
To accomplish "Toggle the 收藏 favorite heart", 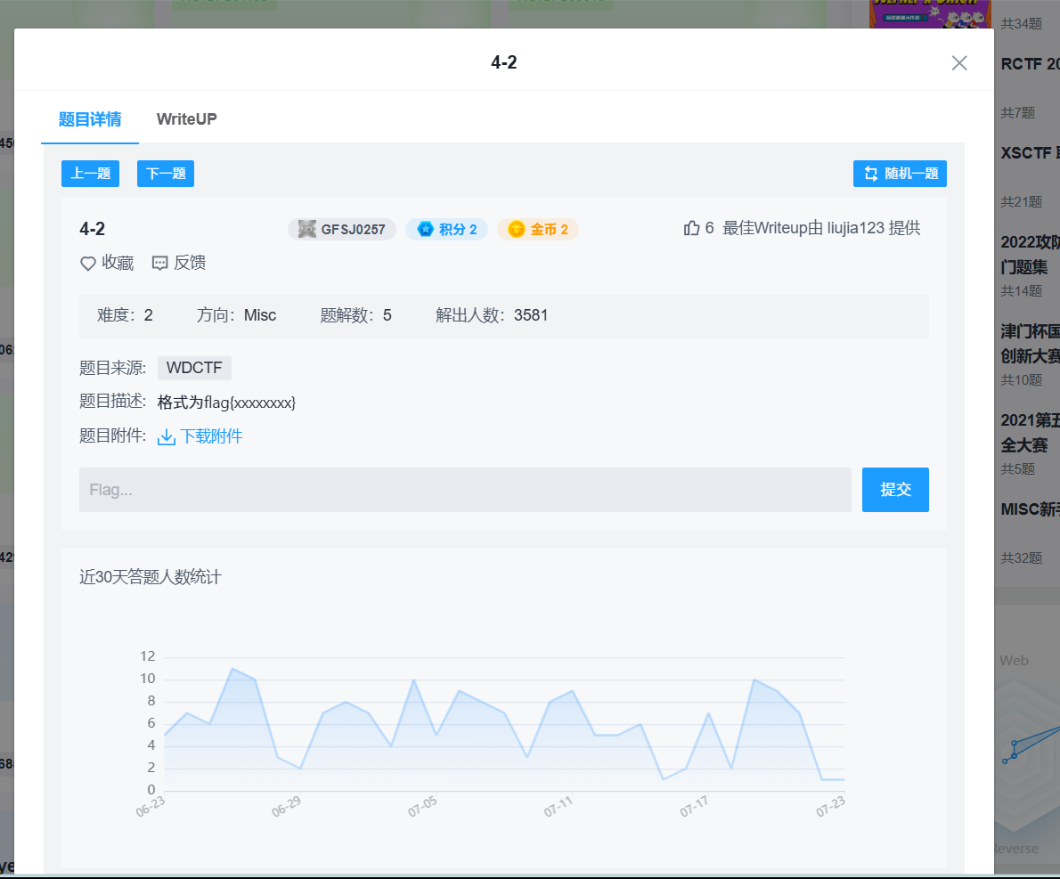I will click(x=86, y=263).
